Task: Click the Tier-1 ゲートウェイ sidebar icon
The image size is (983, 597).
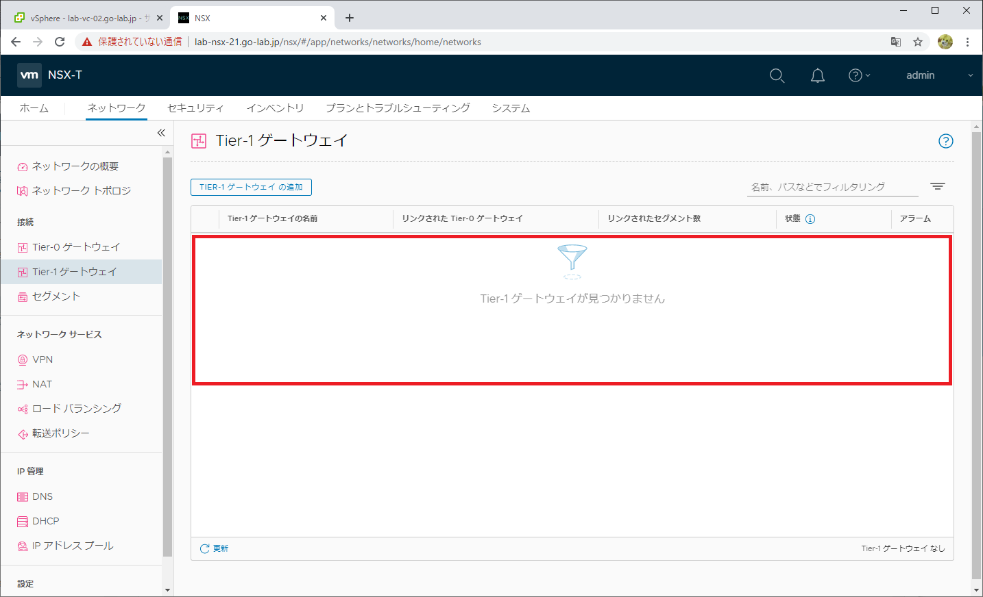Action: coord(23,272)
